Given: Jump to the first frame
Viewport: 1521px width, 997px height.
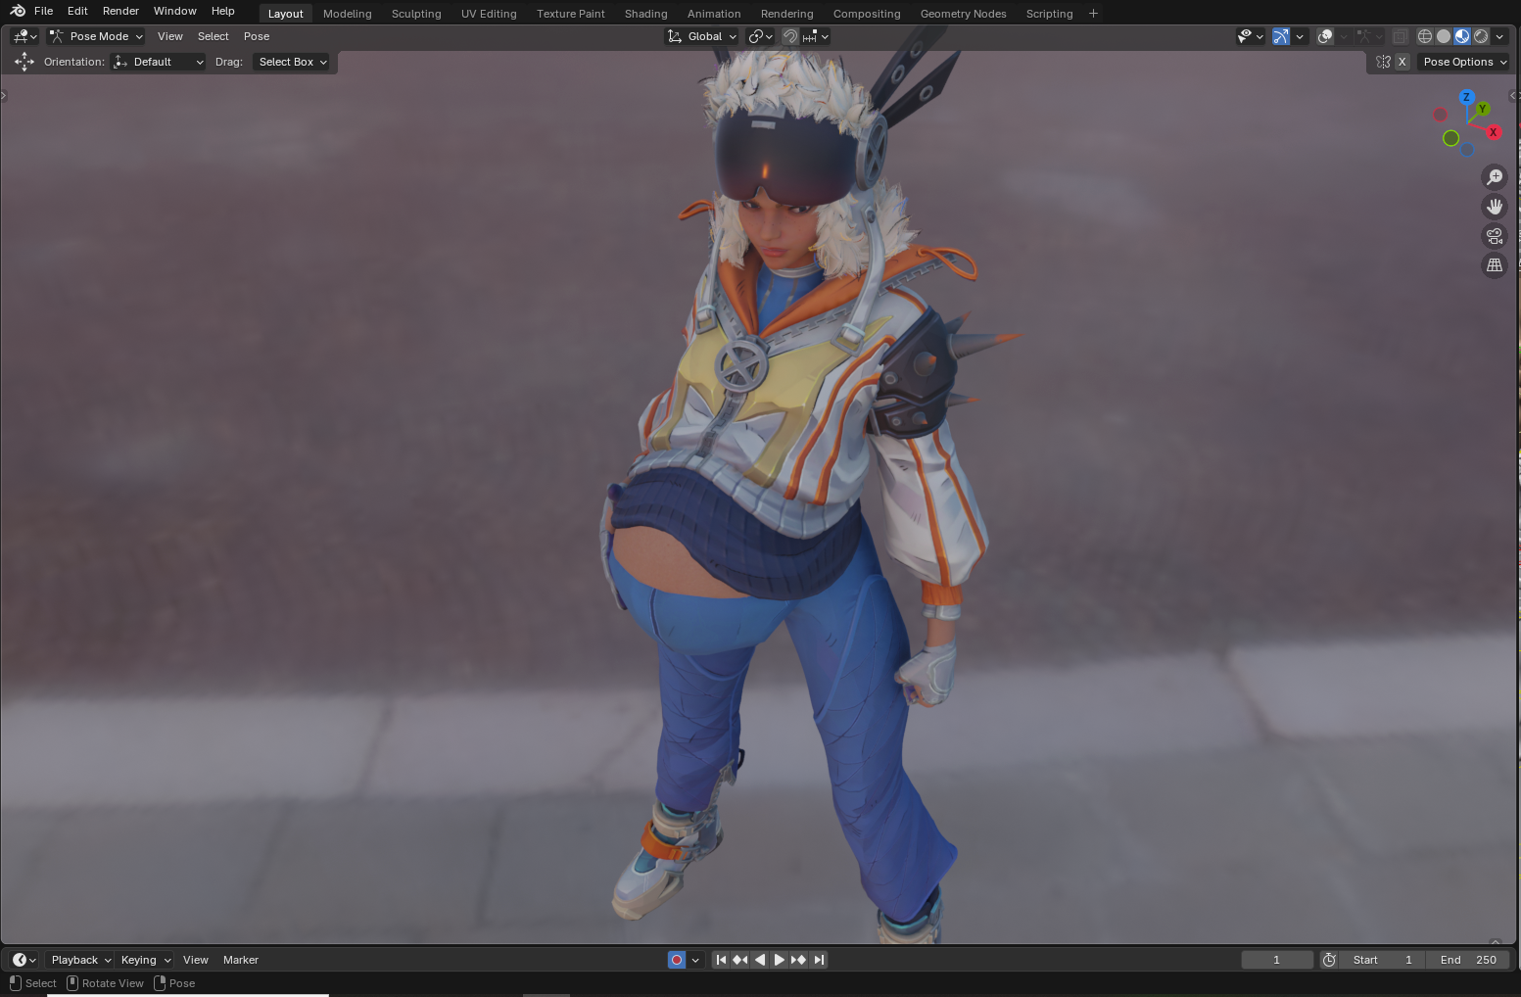Looking at the screenshot, I should 721,960.
